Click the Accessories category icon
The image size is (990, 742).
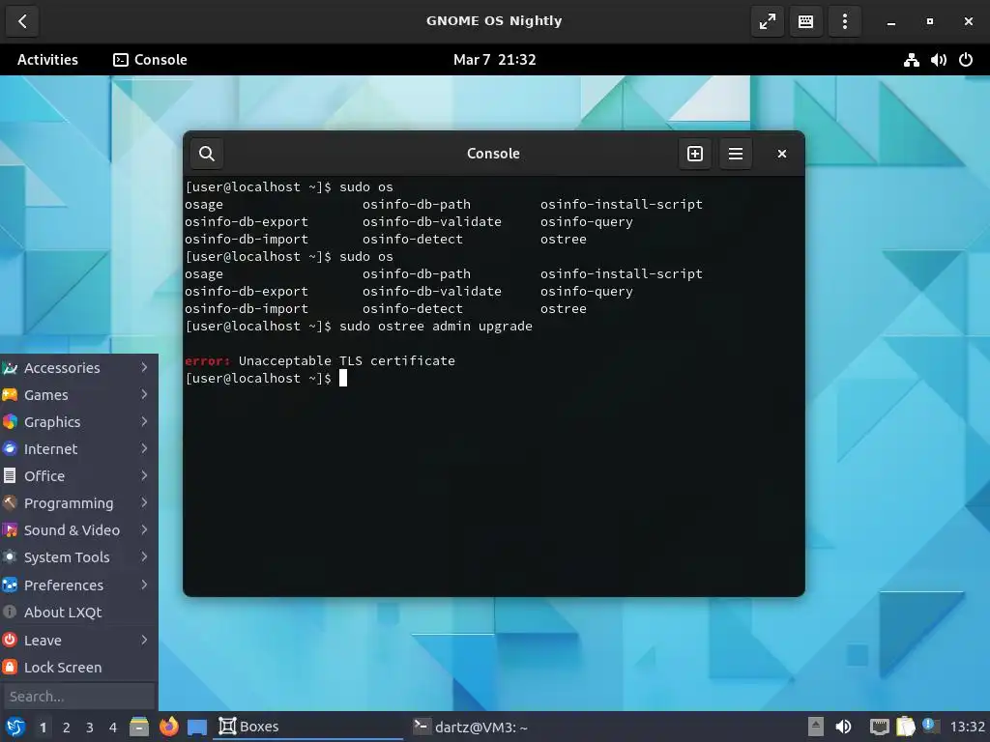pyautogui.click(x=10, y=368)
